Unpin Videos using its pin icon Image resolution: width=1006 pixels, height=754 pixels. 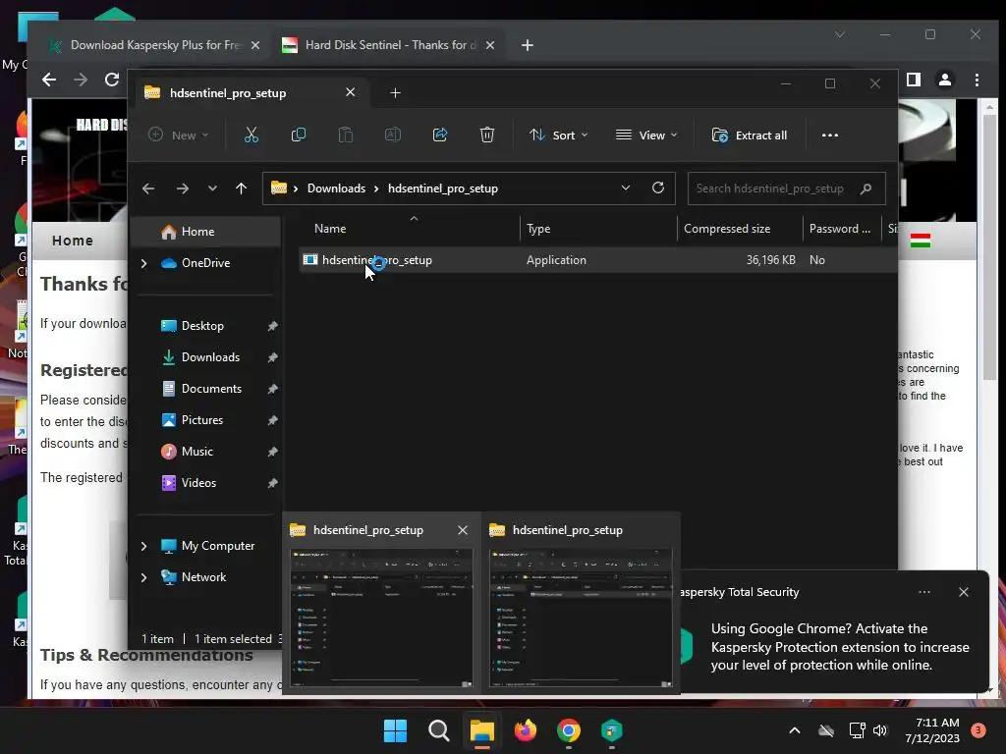[273, 483]
